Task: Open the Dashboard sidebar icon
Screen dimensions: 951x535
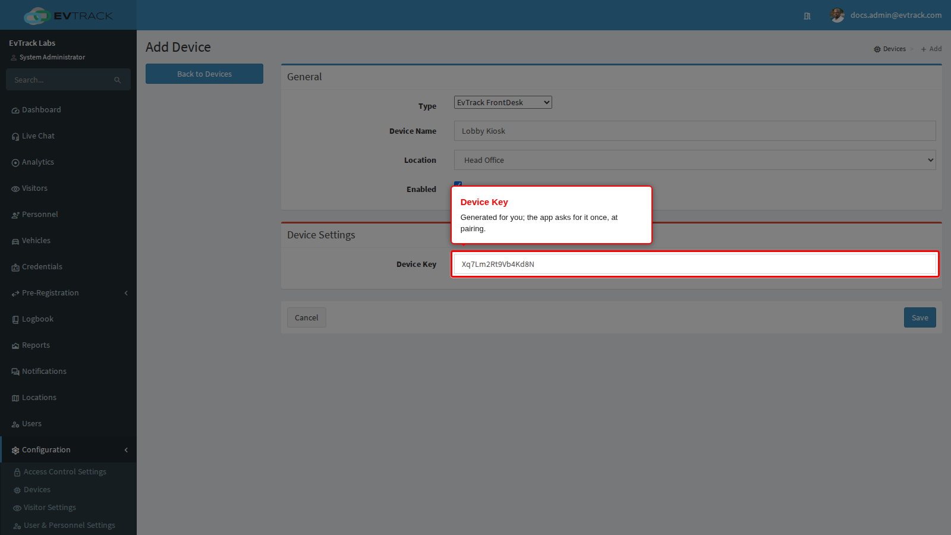Action: click(15, 111)
